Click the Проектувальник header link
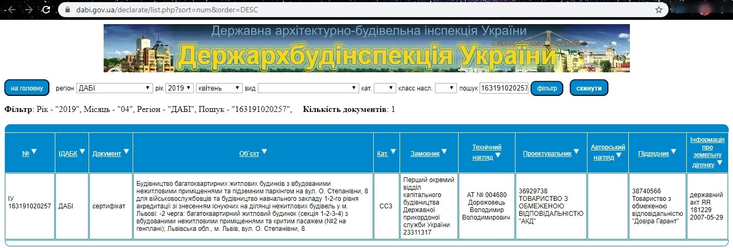The height and width of the screenshot is (248, 733). pyautogui.click(x=547, y=154)
